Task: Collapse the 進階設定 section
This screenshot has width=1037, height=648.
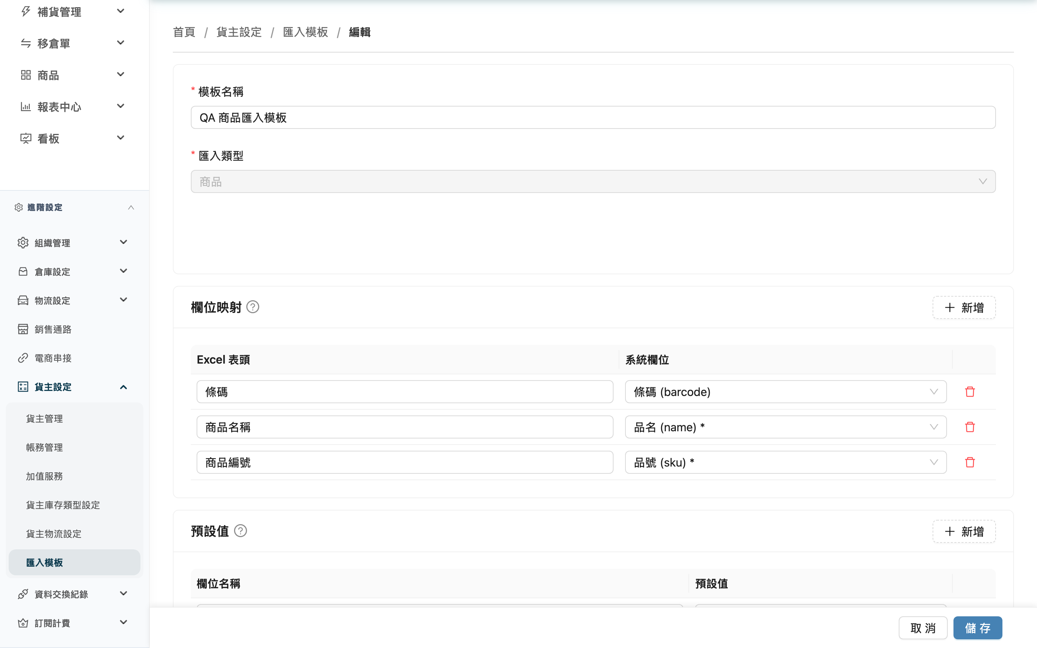Action: pos(131,207)
